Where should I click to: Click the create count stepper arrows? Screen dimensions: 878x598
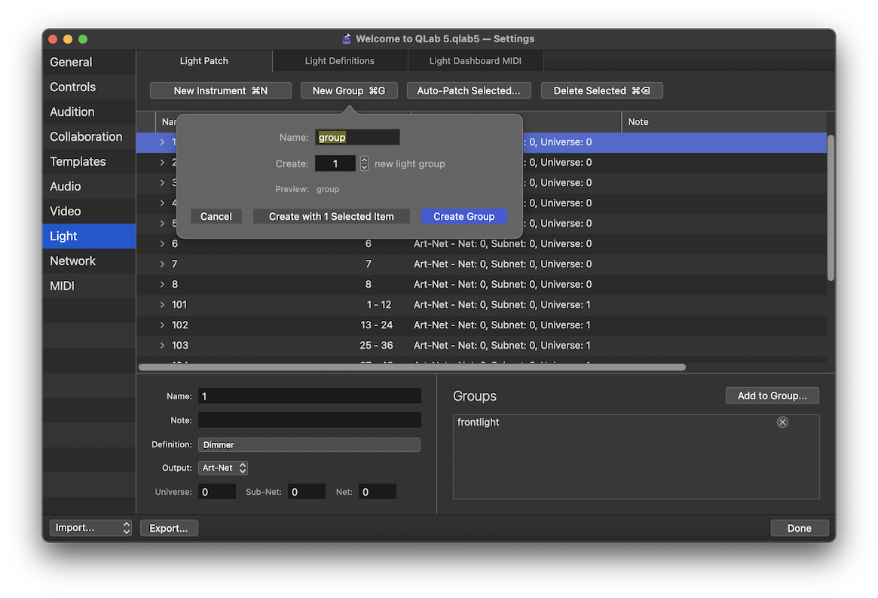pos(364,163)
